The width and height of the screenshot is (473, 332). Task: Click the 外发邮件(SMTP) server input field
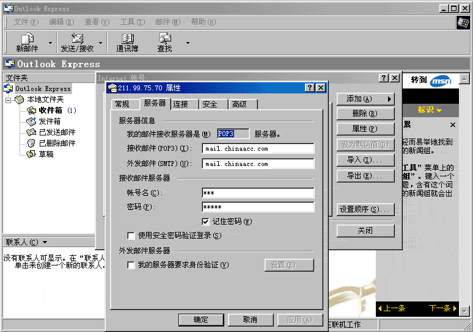258,164
